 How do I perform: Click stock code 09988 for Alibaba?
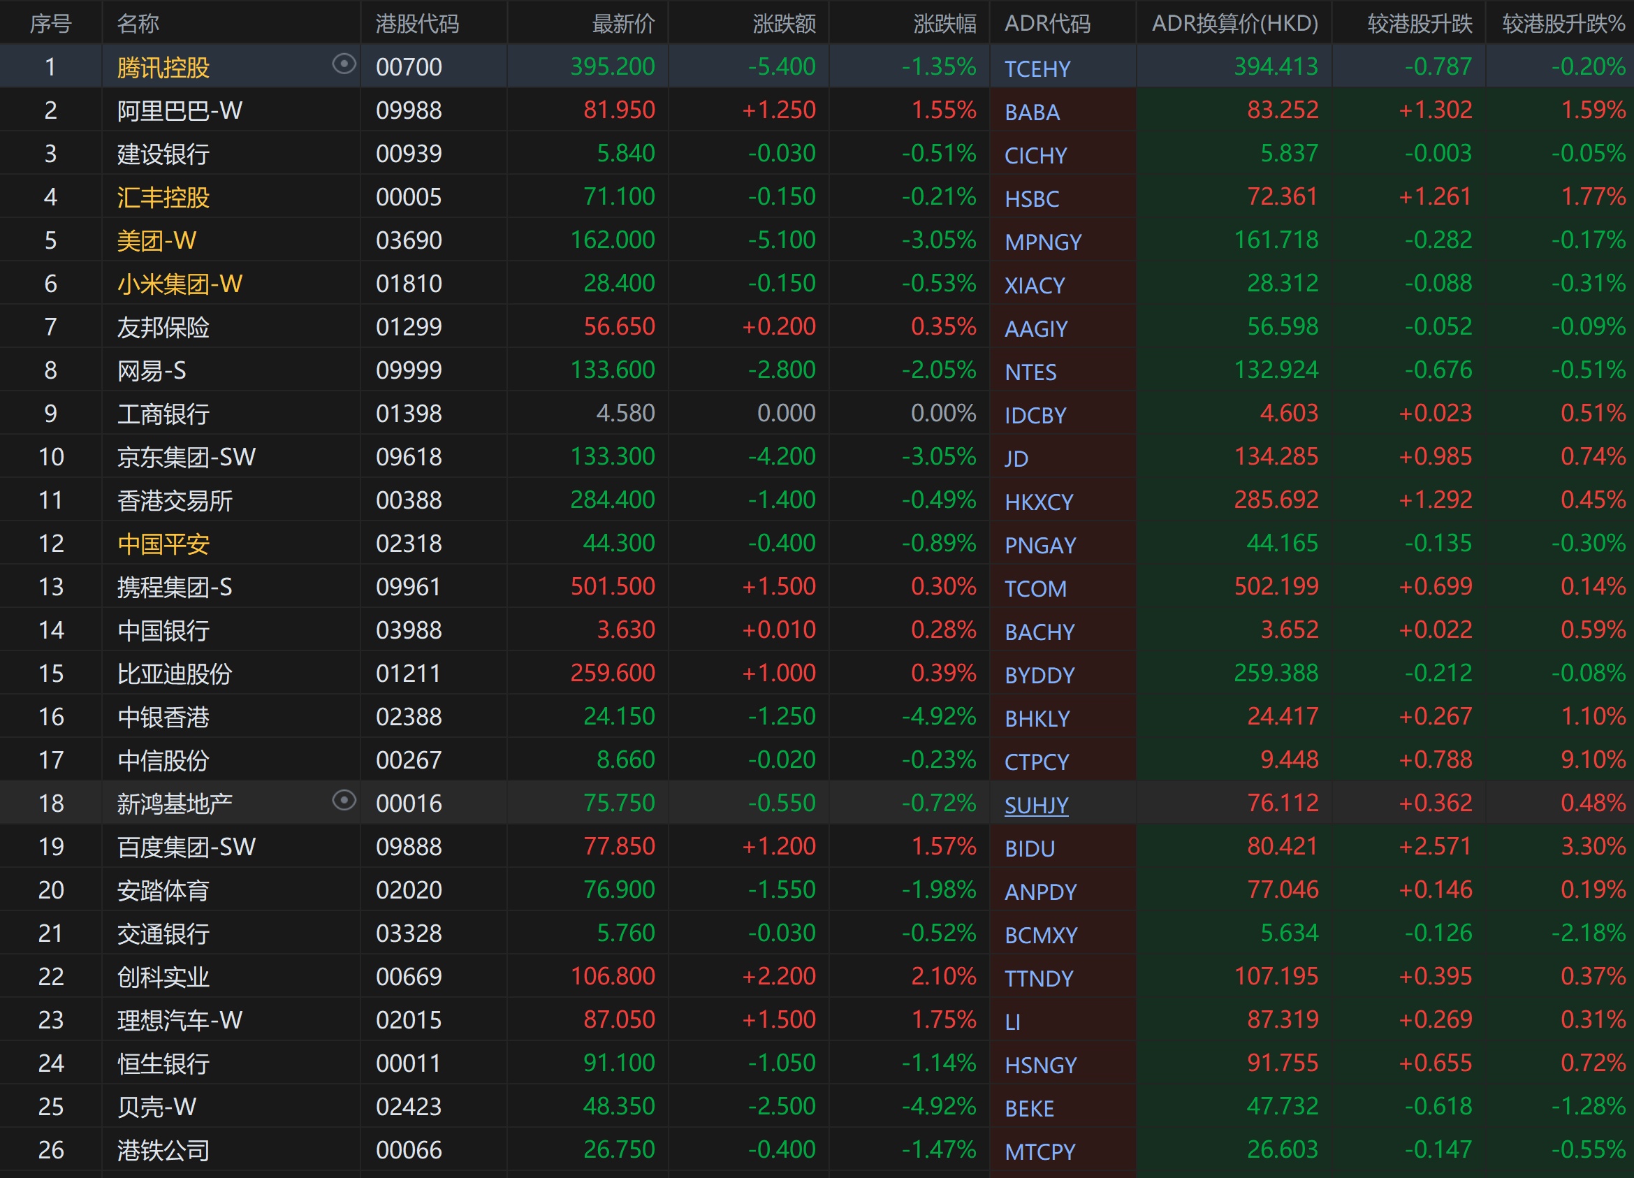pos(409,110)
